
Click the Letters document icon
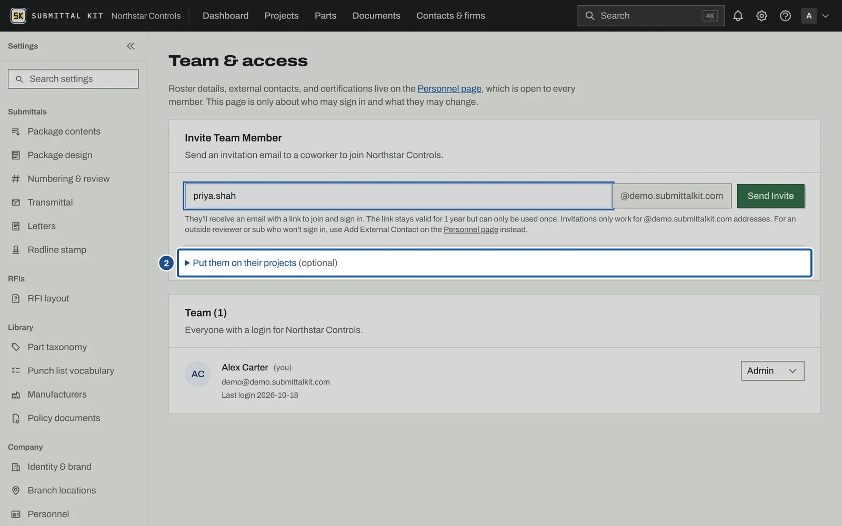point(16,226)
